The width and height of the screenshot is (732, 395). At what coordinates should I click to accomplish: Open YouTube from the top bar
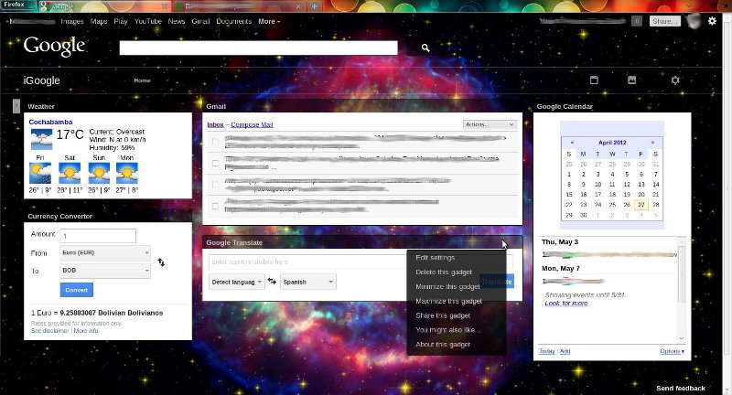(x=148, y=21)
